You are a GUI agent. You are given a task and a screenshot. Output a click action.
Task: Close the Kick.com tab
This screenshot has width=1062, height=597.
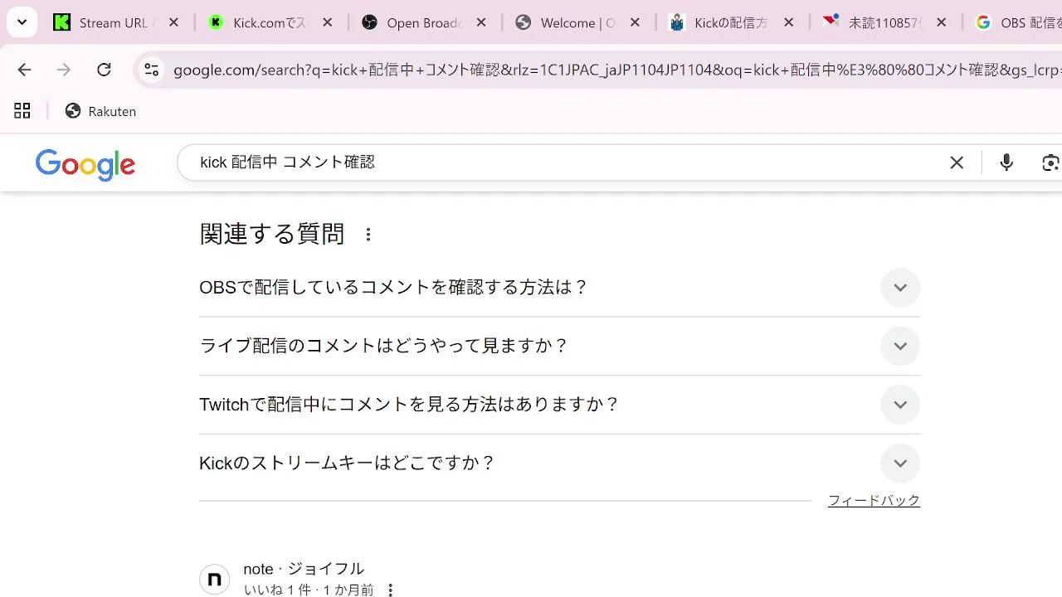[x=328, y=22]
